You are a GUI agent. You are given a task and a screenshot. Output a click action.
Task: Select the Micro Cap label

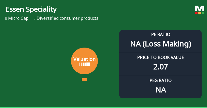click(x=18, y=18)
